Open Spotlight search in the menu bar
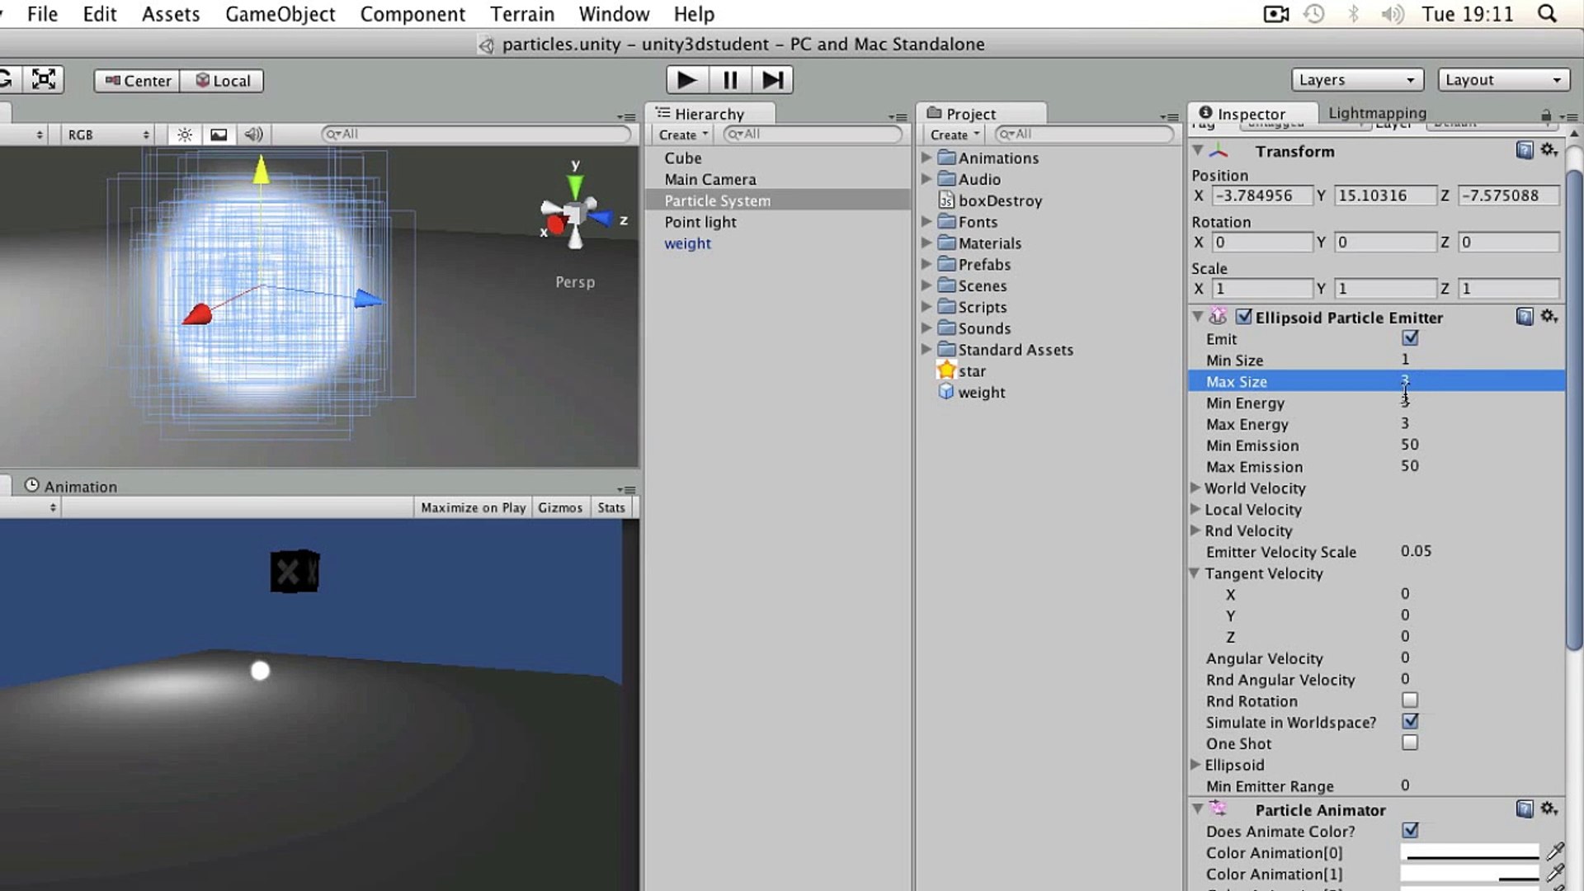This screenshot has height=891, width=1584. point(1547,14)
